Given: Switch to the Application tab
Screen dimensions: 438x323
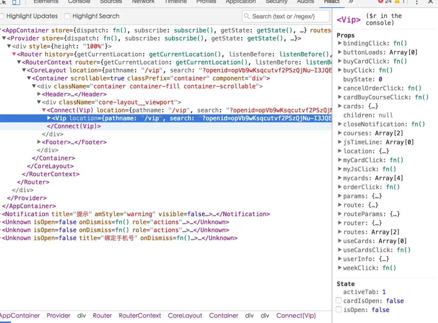Looking at the screenshot, I should click(241, 2).
